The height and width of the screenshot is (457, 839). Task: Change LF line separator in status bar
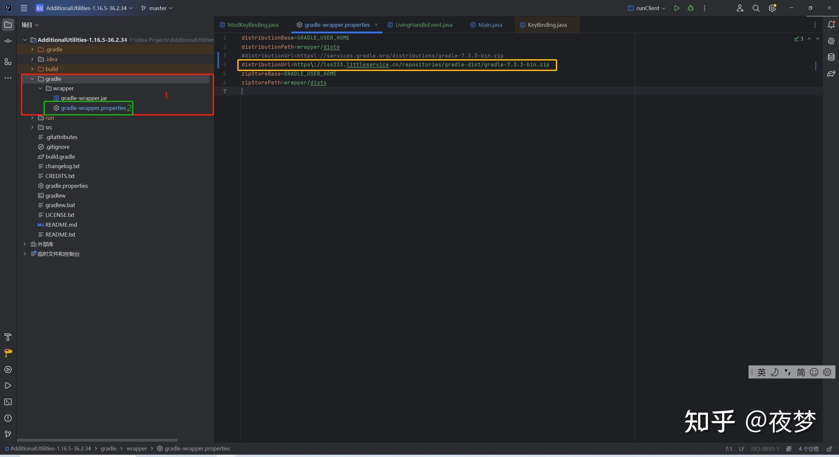coord(742,449)
